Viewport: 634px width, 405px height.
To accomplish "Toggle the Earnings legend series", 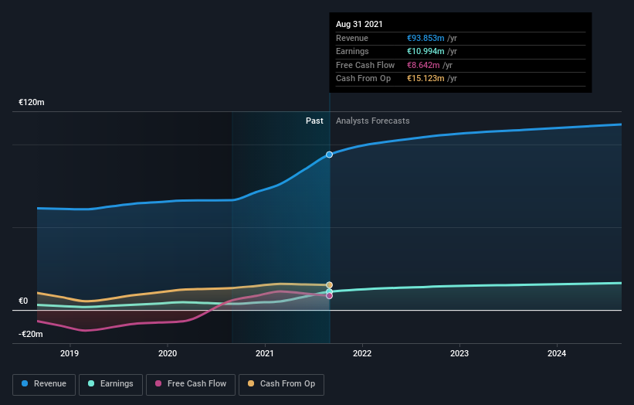I will click(110, 384).
